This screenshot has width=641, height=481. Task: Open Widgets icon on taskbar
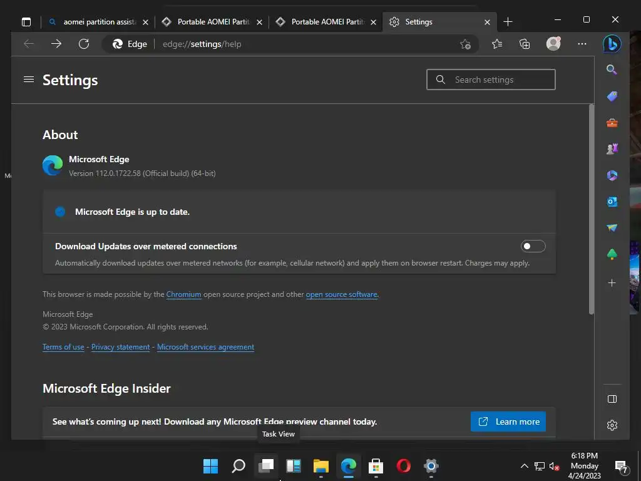(x=294, y=465)
